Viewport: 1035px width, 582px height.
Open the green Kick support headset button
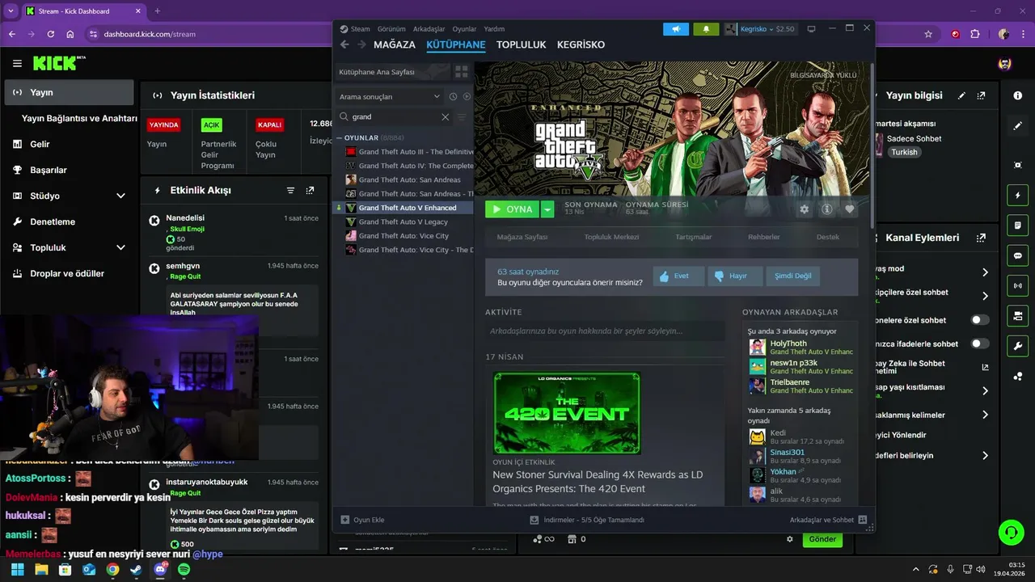coord(1011,532)
